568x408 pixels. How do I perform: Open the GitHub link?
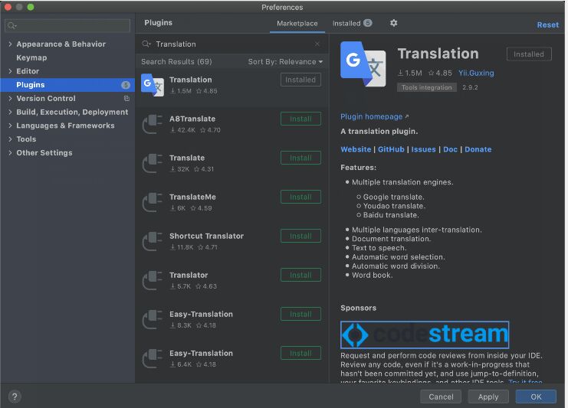coord(391,149)
